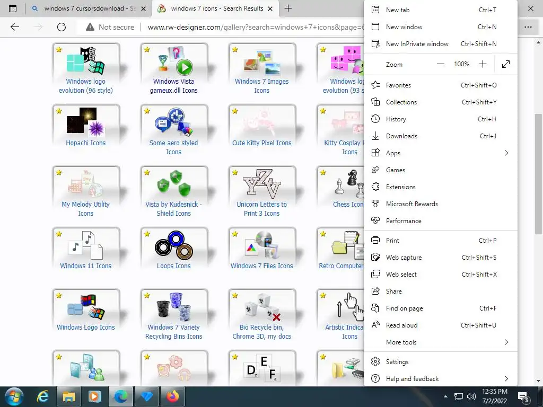This screenshot has height=407, width=543.
Task: Open Windows 7 Files Icons link
Action: point(261,266)
